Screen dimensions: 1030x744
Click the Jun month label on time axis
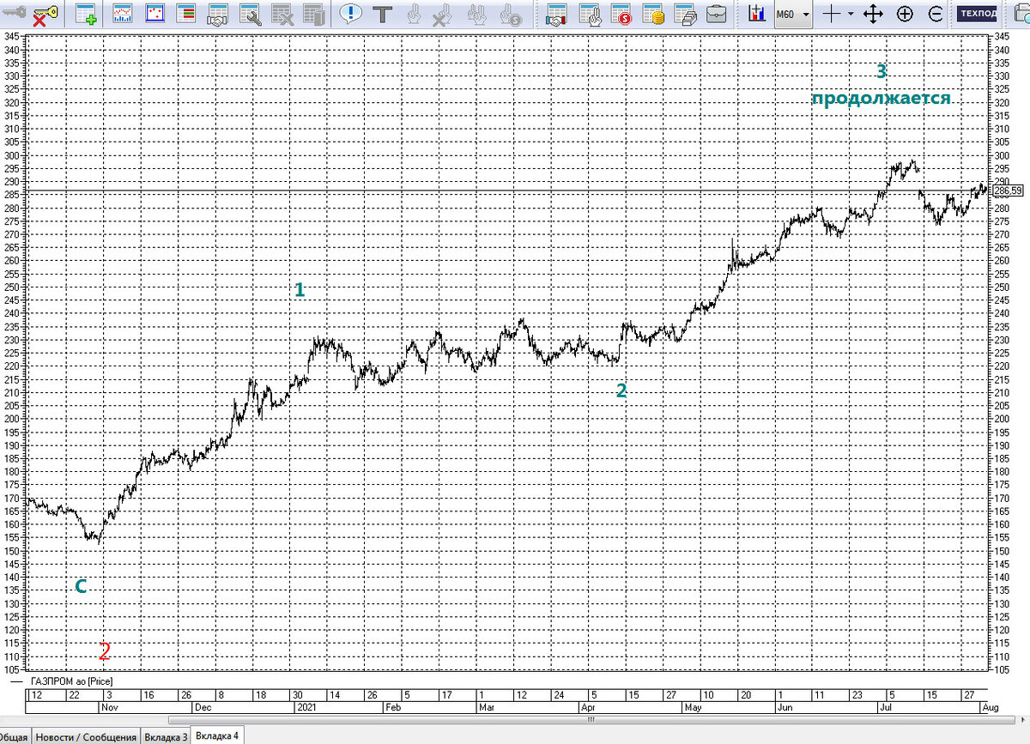784,708
